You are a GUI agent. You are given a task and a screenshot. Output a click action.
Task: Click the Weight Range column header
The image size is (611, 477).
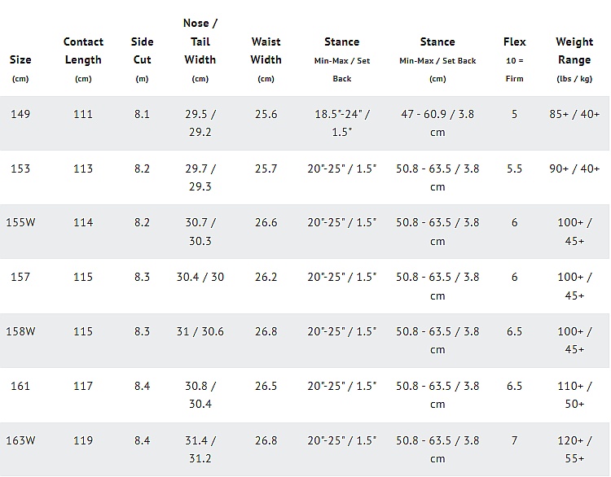click(x=574, y=50)
